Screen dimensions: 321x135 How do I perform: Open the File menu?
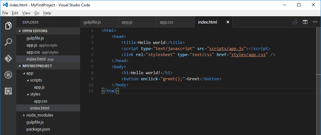[x=5, y=13]
